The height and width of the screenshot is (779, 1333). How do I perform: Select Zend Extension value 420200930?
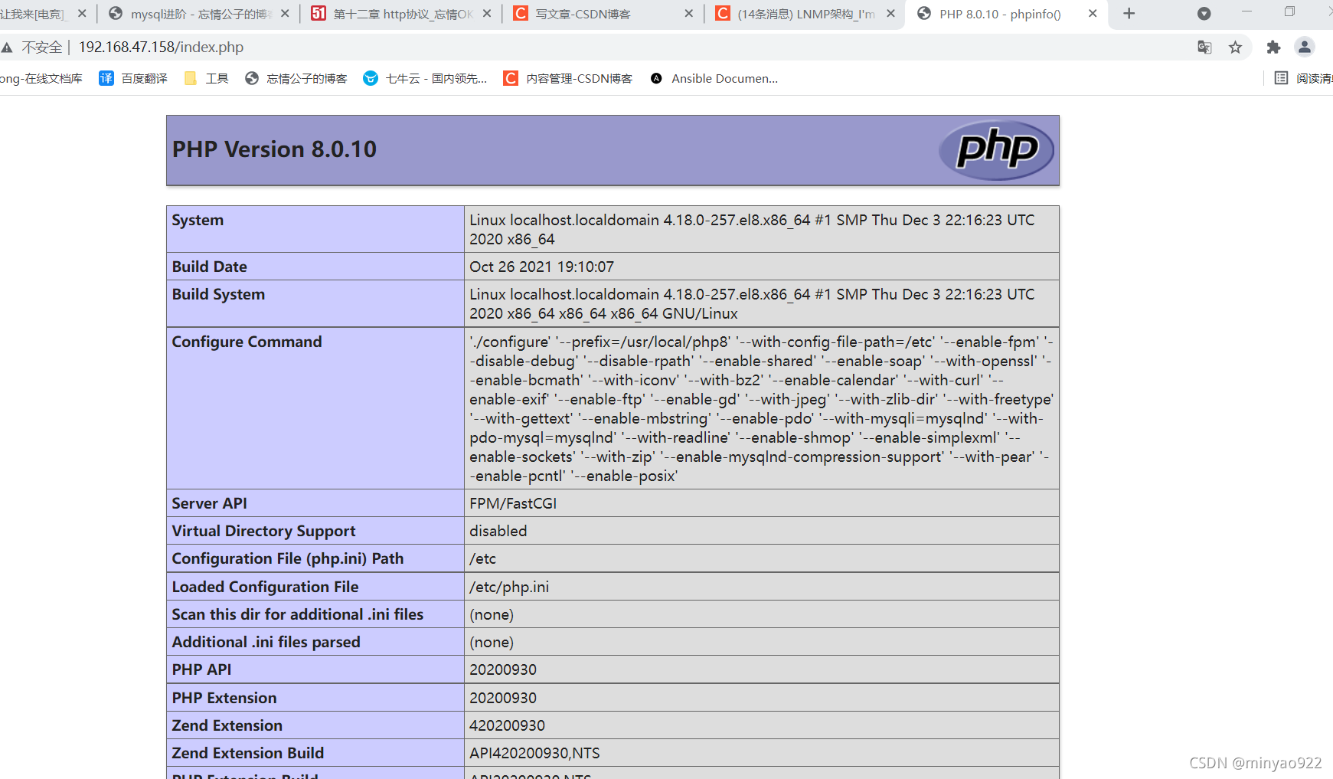click(508, 725)
